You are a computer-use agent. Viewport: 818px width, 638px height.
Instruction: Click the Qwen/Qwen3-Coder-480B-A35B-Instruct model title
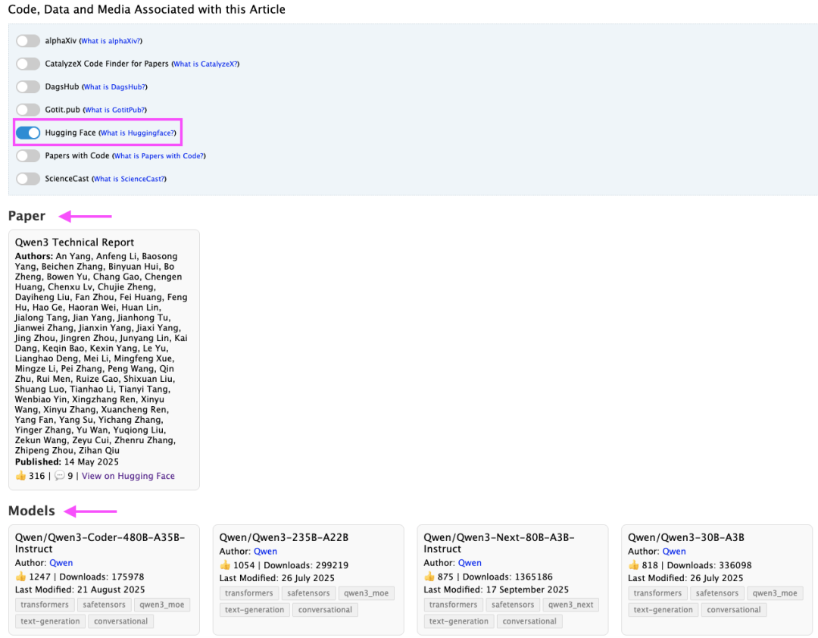point(100,543)
